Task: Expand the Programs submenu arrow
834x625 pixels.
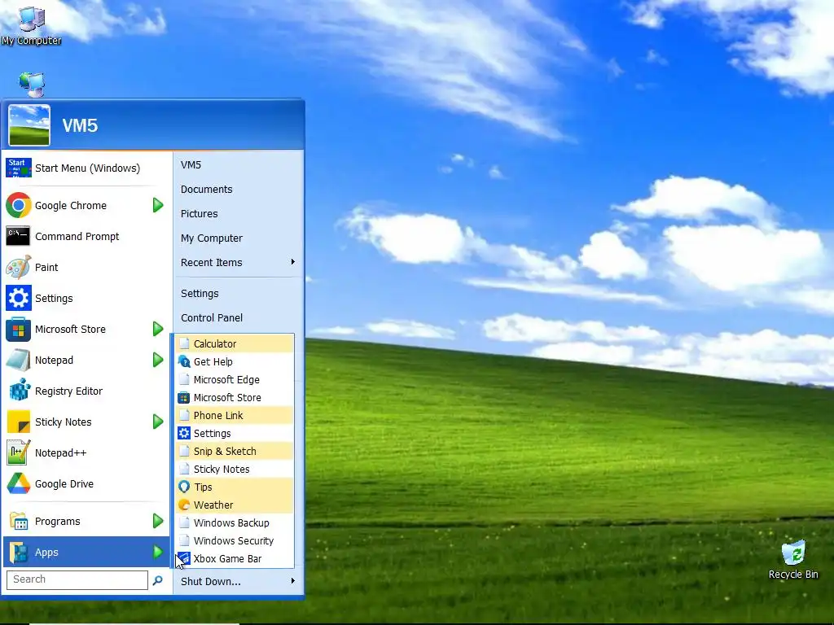Action: tap(157, 522)
